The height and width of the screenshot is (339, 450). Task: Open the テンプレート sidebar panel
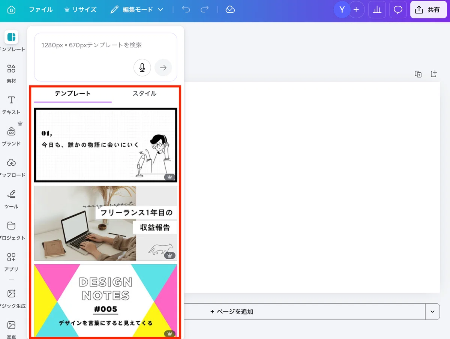pos(12,41)
